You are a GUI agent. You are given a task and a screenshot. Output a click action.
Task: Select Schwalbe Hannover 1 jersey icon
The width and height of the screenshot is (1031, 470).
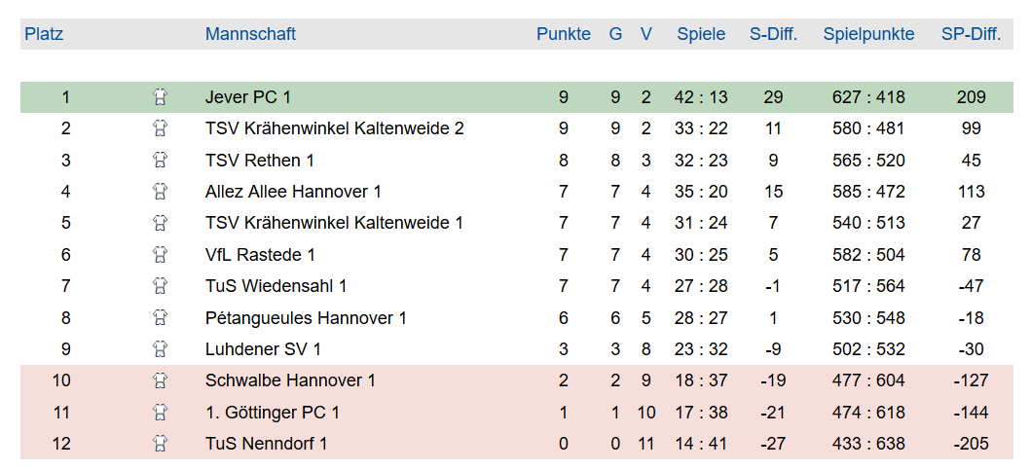[160, 380]
